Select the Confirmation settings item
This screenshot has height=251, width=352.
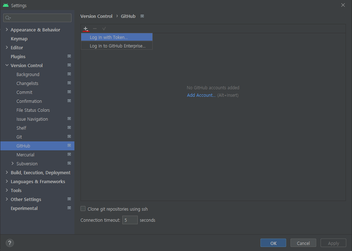[29, 101]
